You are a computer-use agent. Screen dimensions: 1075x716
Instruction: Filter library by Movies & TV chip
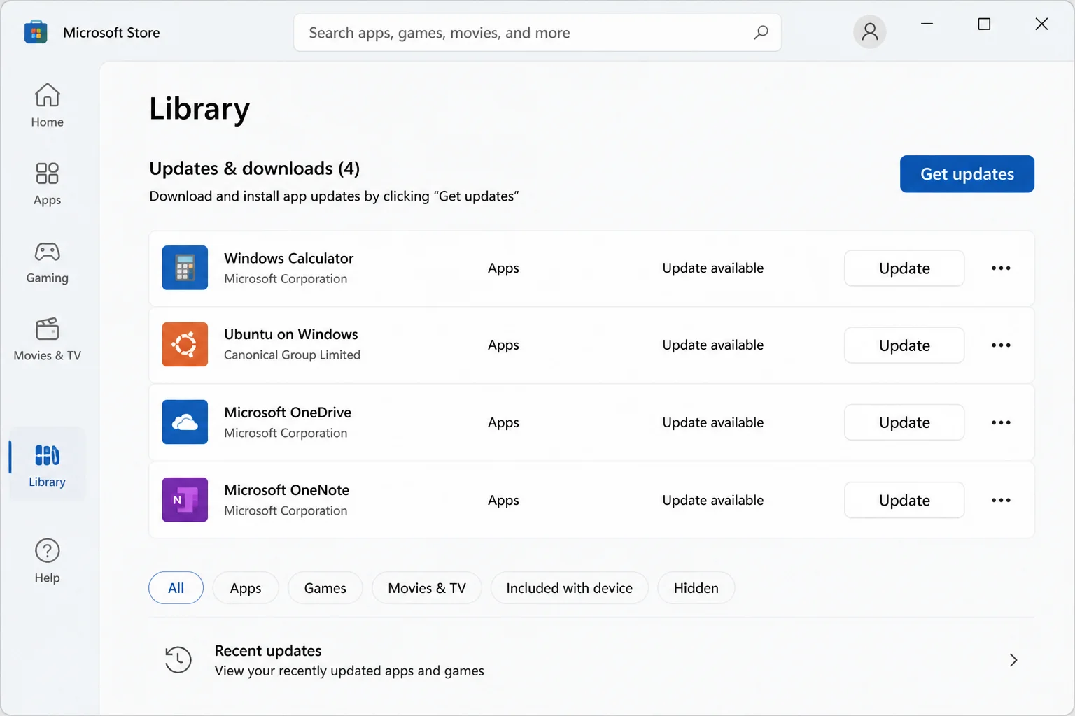tap(427, 588)
